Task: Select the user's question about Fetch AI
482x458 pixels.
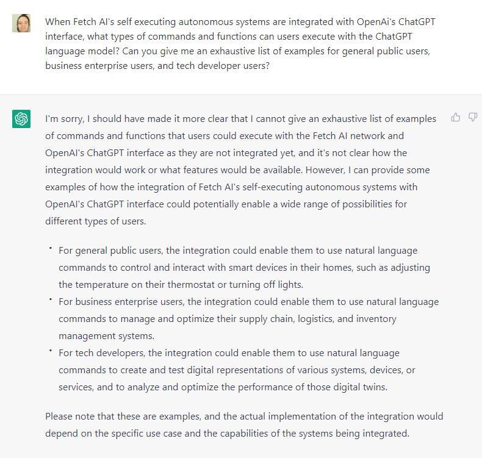Action: click(x=240, y=44)
